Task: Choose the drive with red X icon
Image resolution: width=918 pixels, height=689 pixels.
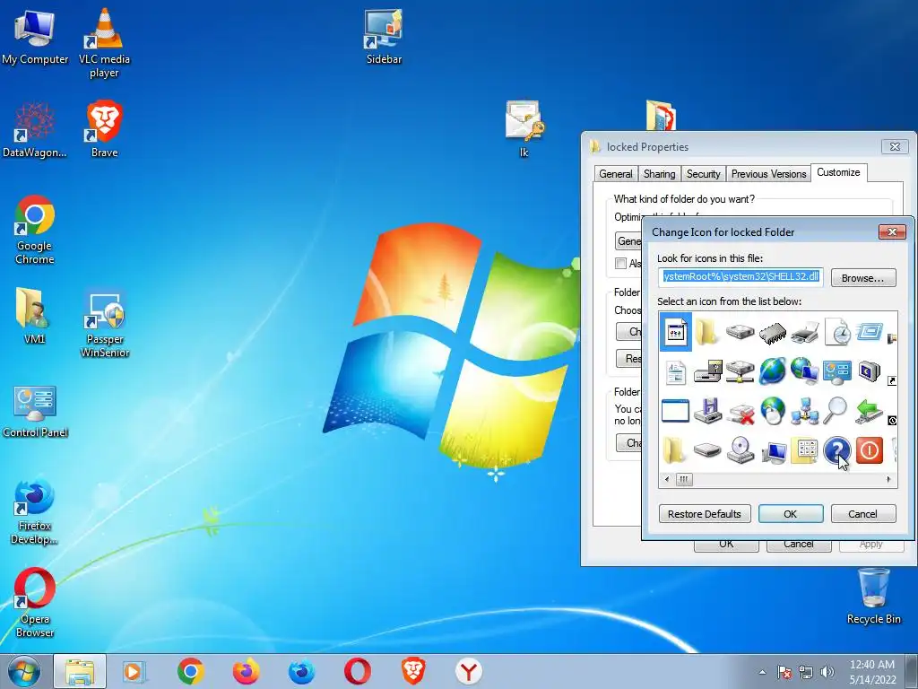Action: click(740, 412)
